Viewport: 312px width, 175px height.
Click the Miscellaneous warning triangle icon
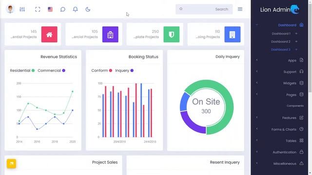coord(301,163)
